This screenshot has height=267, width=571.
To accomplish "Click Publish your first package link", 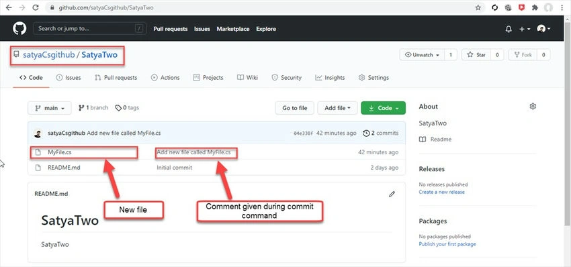I will pyautogui.click(x=447, y=244).
